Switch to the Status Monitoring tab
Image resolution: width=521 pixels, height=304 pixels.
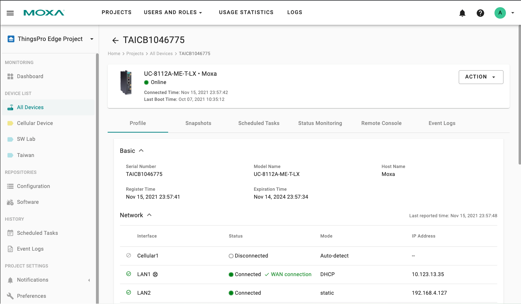pyautogui.click(x=320, y=123)
